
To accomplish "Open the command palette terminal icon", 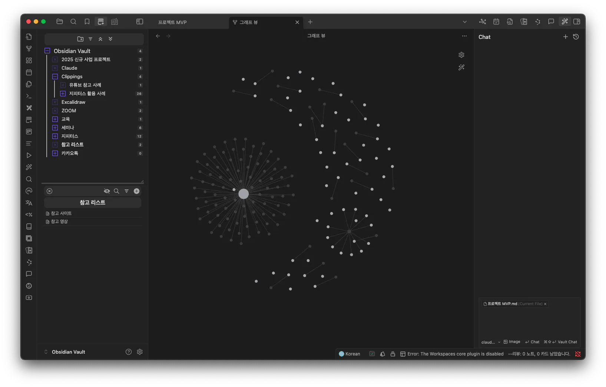I will click(29, 96).
